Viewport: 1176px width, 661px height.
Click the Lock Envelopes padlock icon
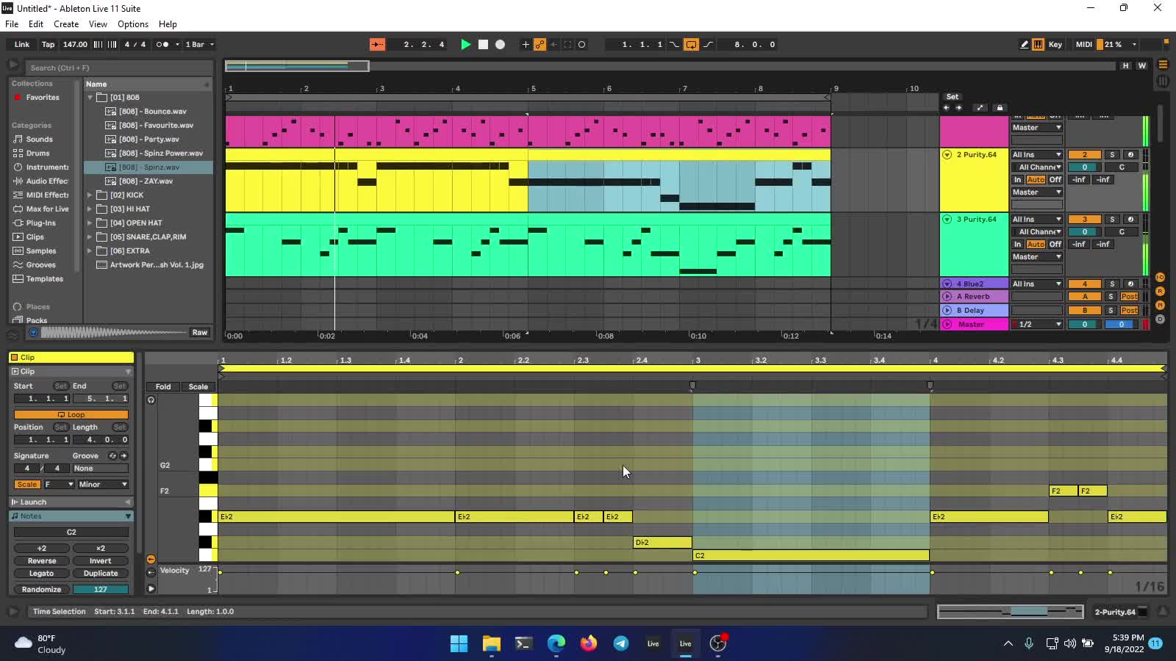click(x=999, y=107)
